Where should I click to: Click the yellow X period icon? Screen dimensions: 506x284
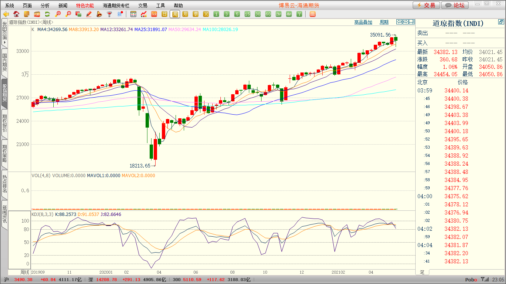206,14
